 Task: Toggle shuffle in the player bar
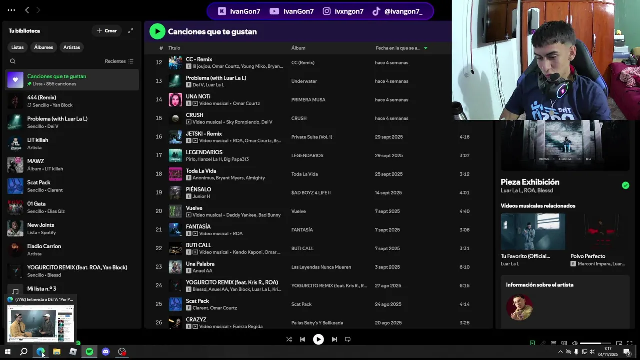coord(289,339)
